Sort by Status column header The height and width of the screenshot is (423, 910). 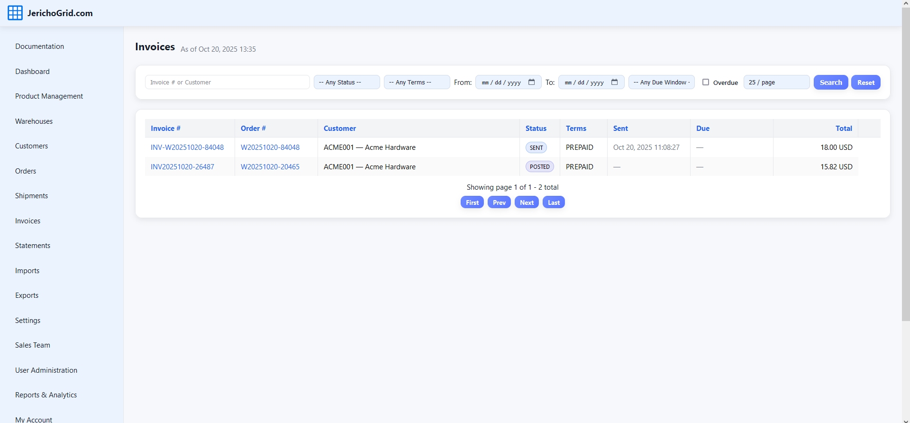click(x=536, y=129)
